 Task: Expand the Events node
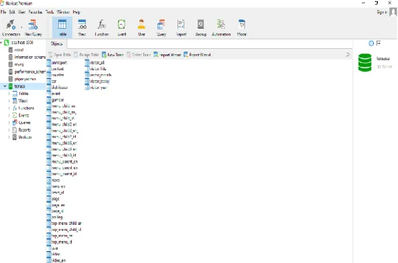tap(9, 115)
